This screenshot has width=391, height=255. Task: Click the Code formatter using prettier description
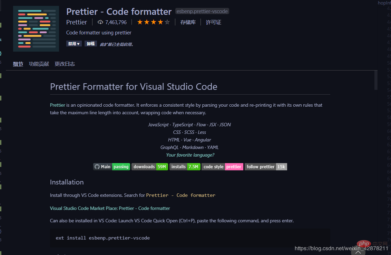(x=99, y=33)
